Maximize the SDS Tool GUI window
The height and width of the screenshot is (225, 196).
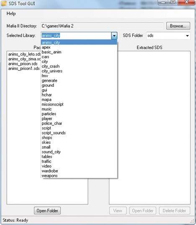(x=173, y=2)
